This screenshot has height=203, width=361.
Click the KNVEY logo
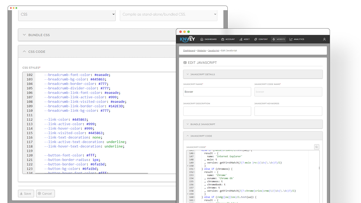[188, 39]
